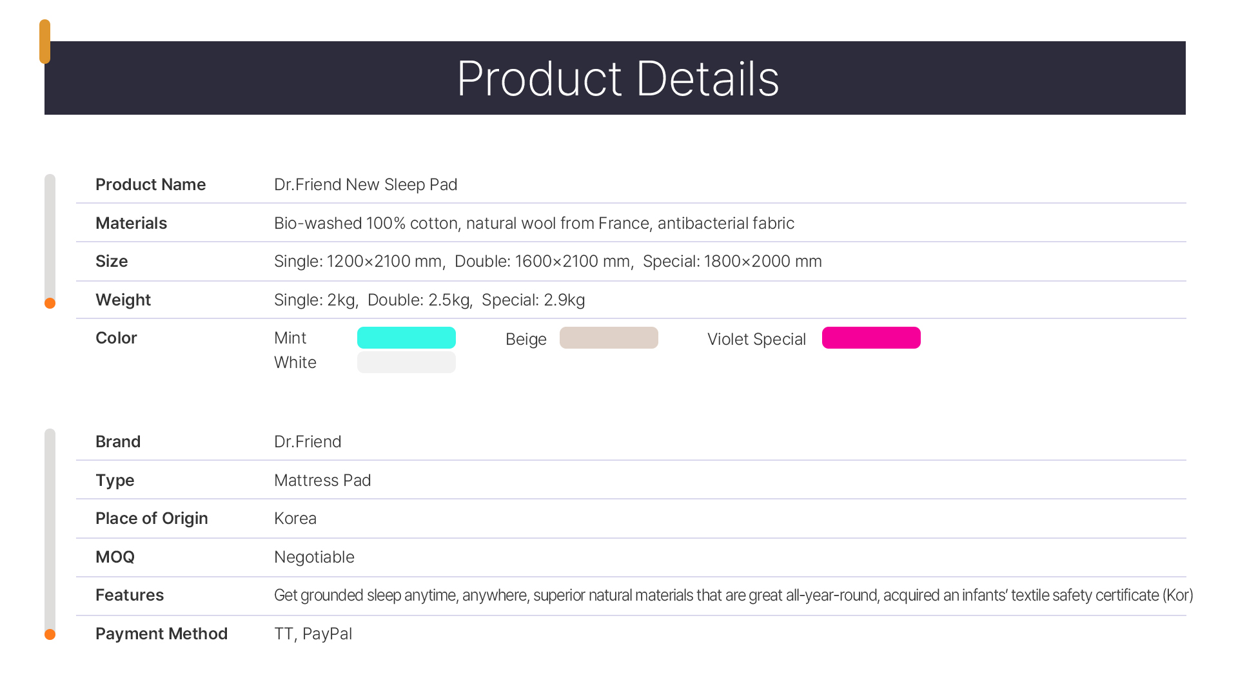This screenshot has width=1238, height=696.
Task: Click the lower gray vertical bar
Action: click(50, 528)
